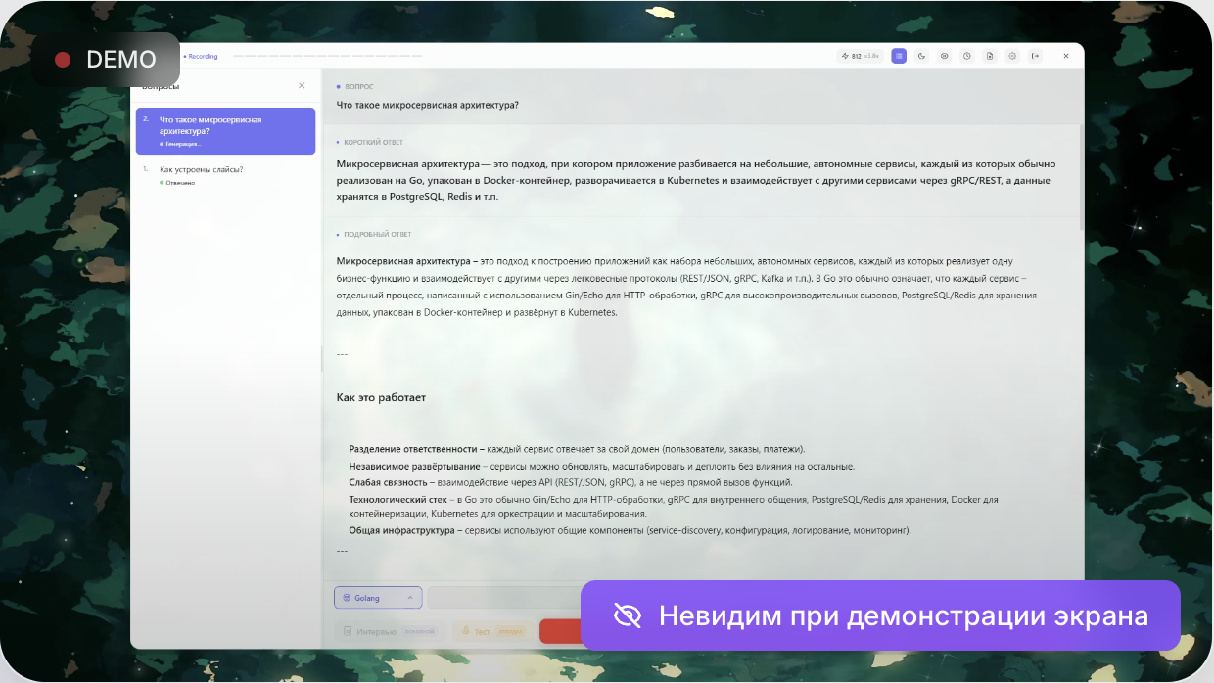
Task: Click the 'Короткий ответ' section label
Action: point(373,142)
